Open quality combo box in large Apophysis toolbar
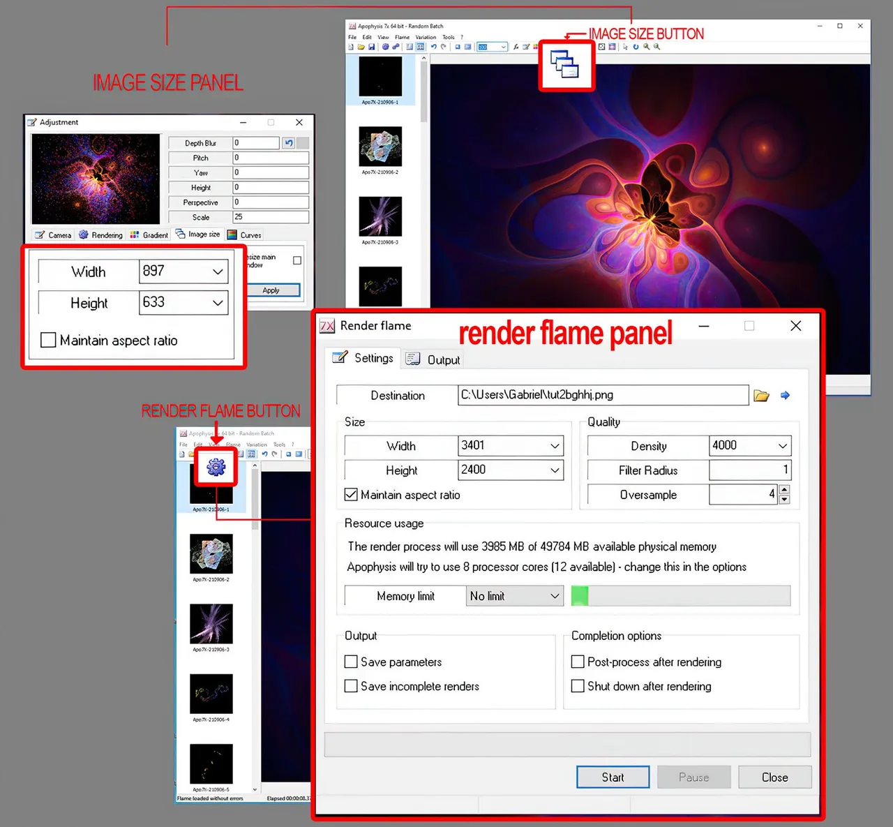 [492, 47]
